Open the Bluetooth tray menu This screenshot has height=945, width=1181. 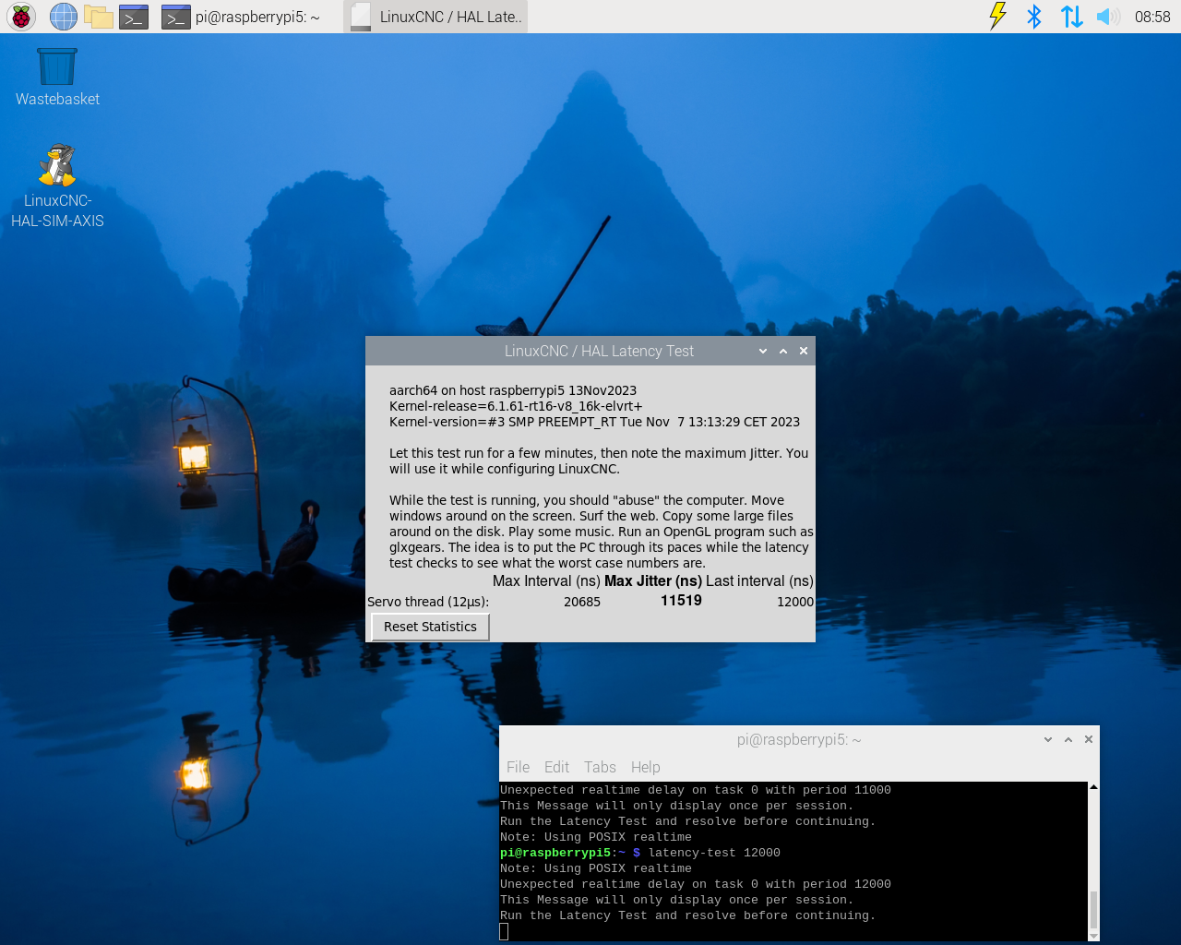(1034, 17)
